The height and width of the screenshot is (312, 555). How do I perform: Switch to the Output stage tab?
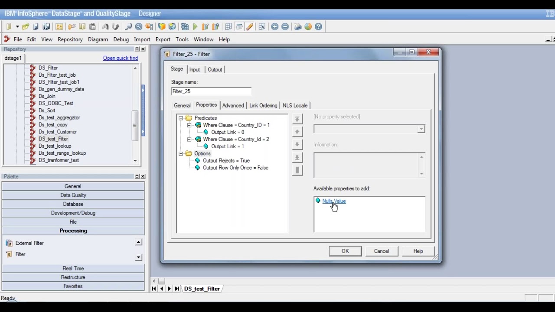(x=215, y=70)
